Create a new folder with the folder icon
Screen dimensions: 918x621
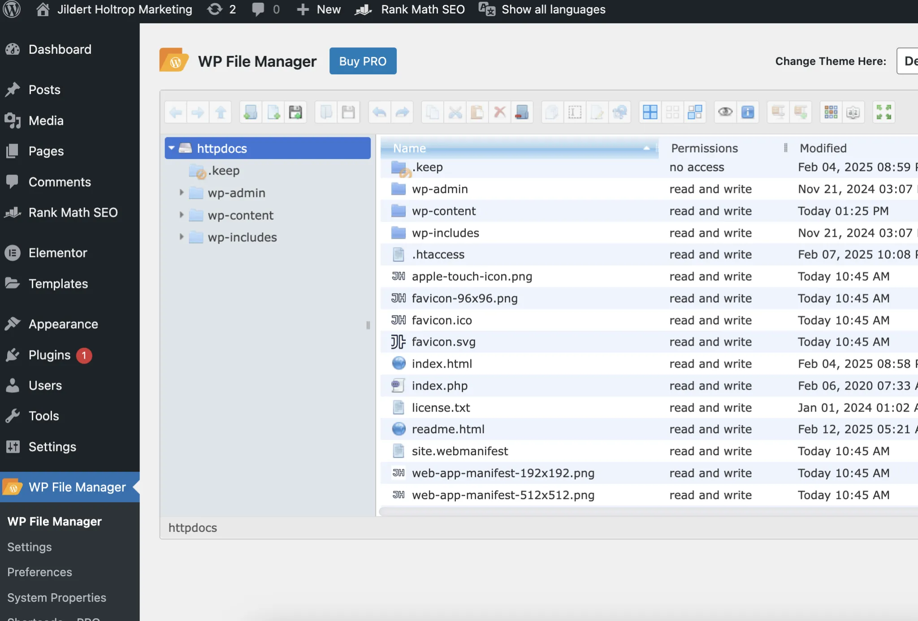tap(250, 112)
